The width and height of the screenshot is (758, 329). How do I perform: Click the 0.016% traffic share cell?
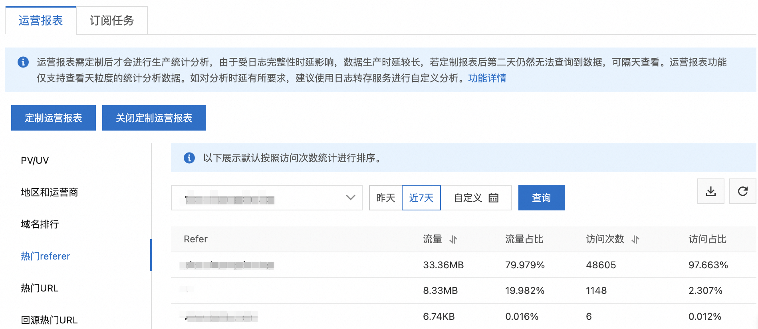522,317
